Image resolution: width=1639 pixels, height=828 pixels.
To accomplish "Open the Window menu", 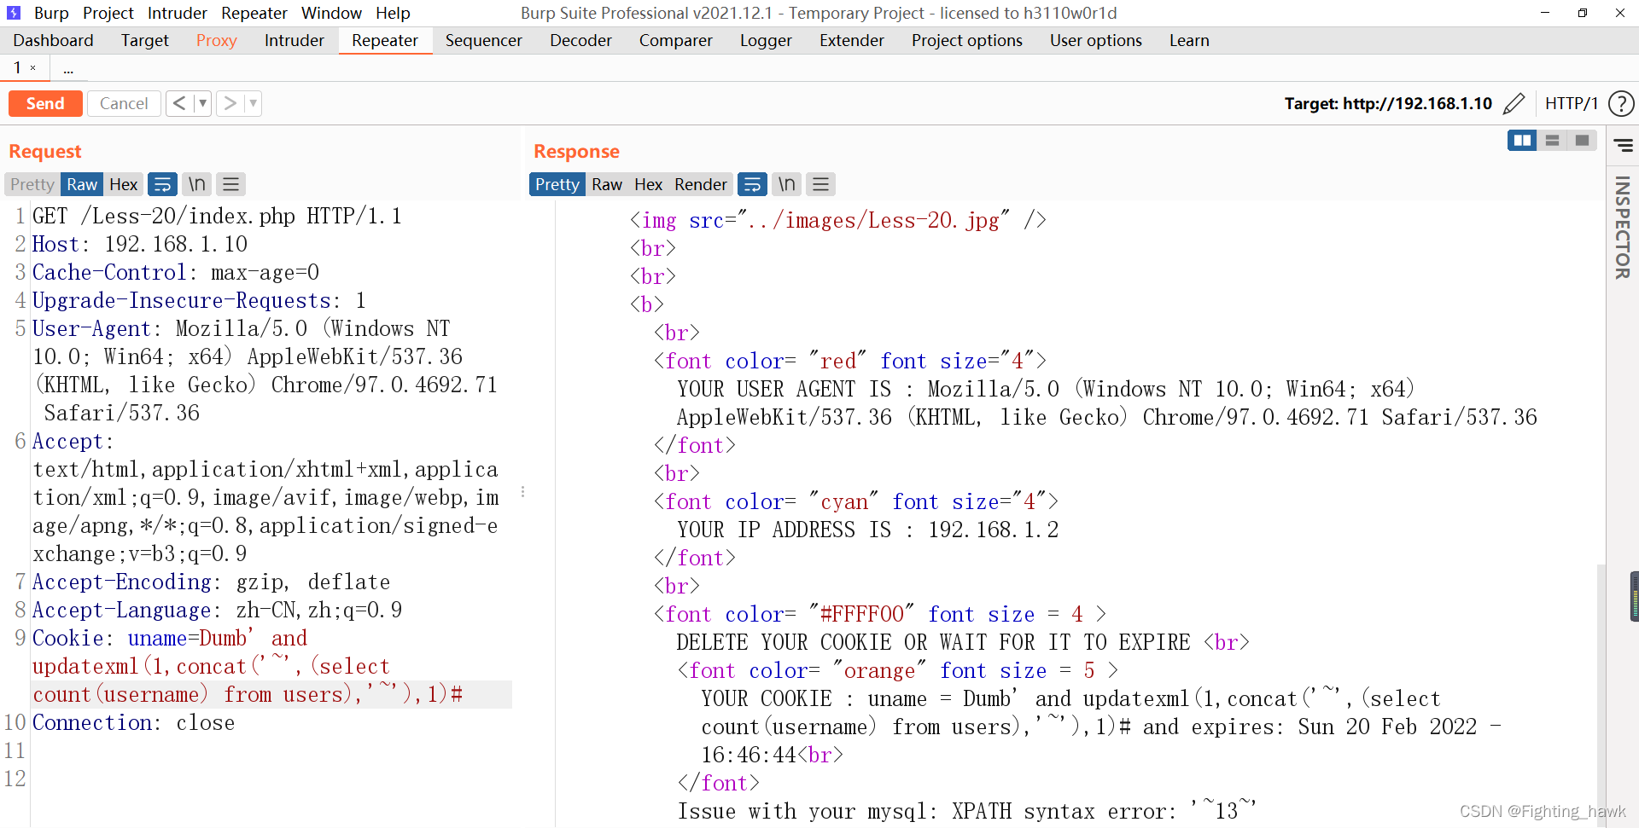I will tap(331, 13).
